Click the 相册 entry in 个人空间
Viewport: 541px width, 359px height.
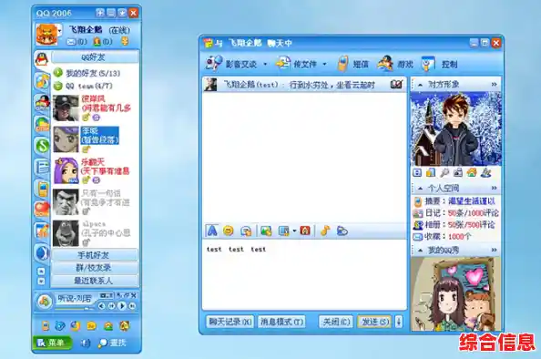[454, 225]
